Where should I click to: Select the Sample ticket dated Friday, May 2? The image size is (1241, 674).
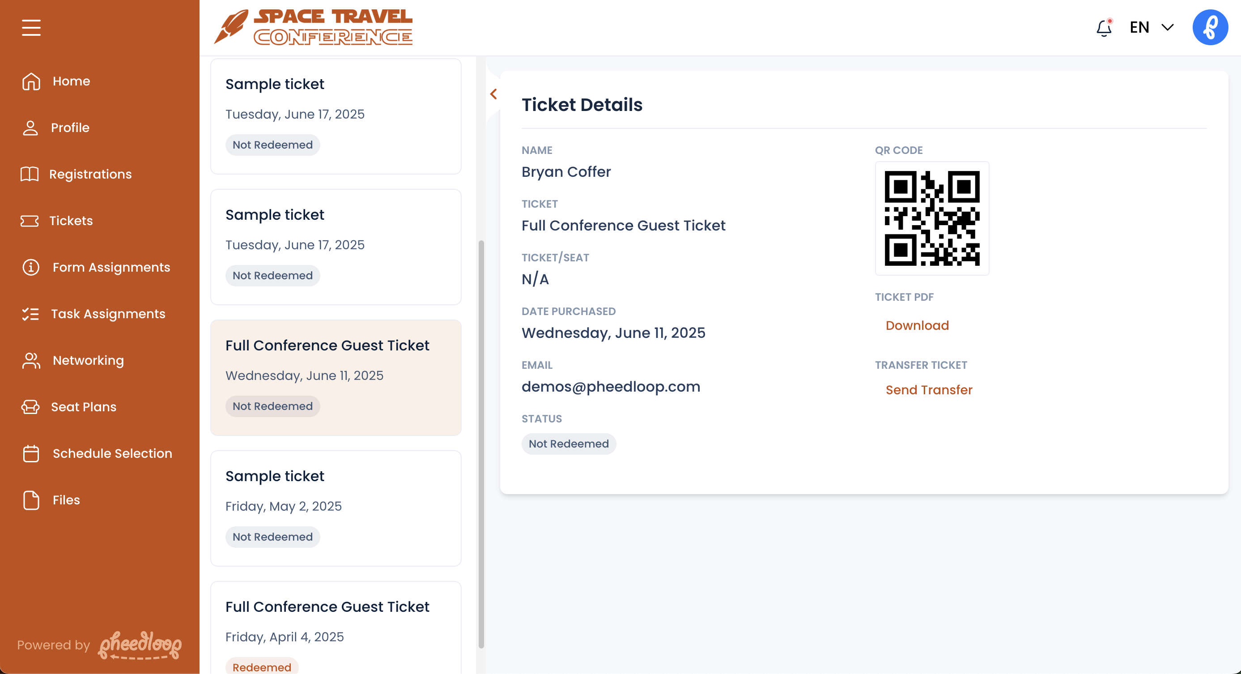pos(335,508)
